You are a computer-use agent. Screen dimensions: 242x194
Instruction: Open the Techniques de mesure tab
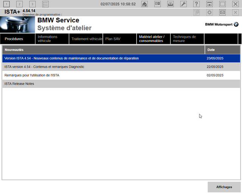point(188,39)
